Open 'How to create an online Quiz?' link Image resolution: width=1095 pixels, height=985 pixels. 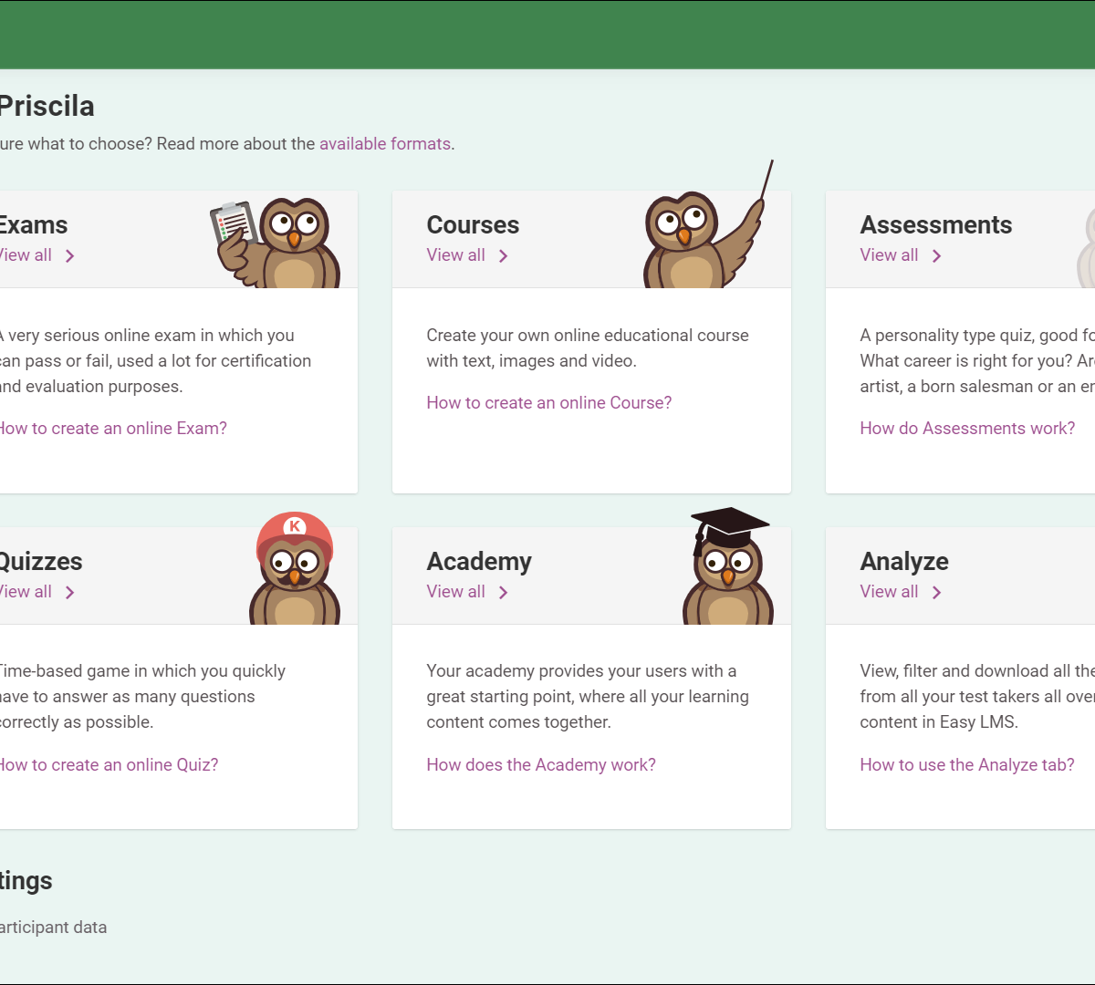(109, 765)
